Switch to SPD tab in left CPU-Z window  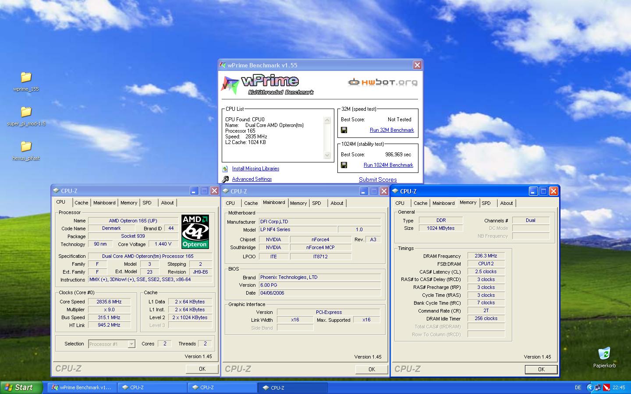(x=147, y=203)
